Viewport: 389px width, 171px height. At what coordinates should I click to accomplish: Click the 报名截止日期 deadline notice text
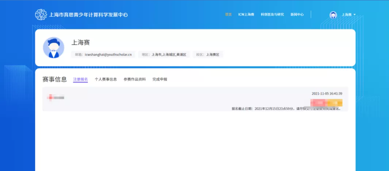(286, 109)
